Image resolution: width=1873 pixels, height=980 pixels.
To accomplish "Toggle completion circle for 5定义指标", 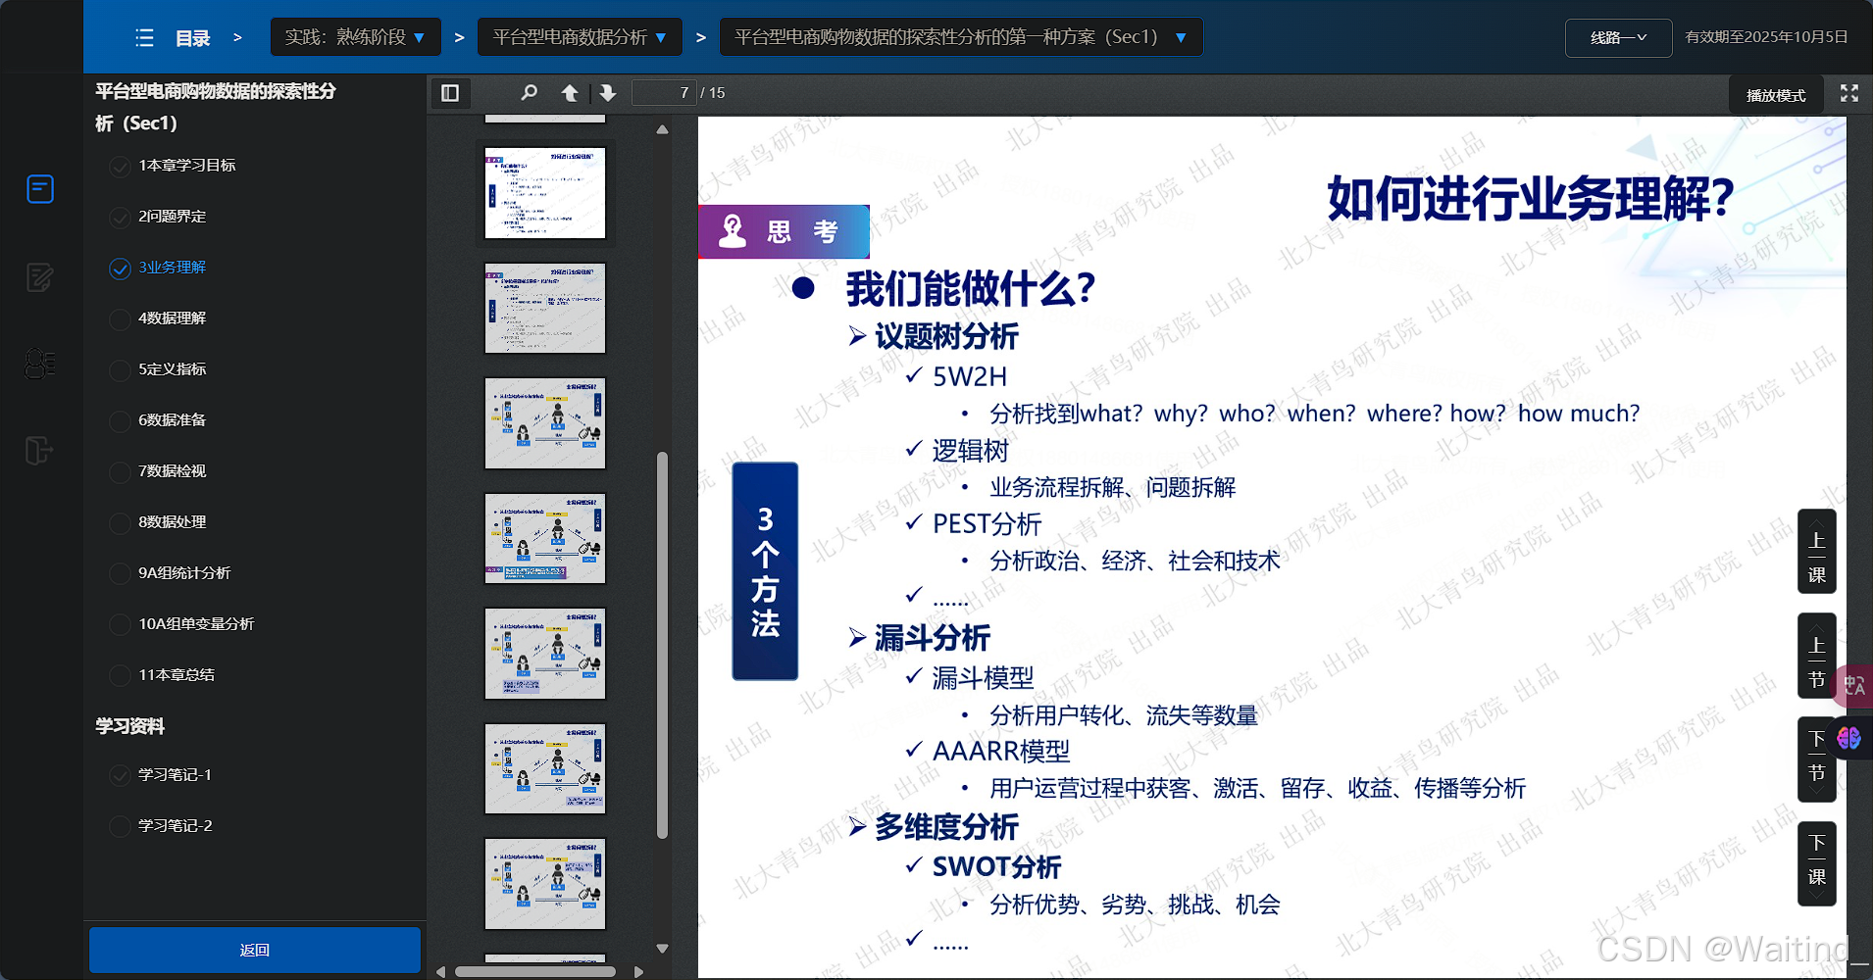I will [x=120, y=370].
